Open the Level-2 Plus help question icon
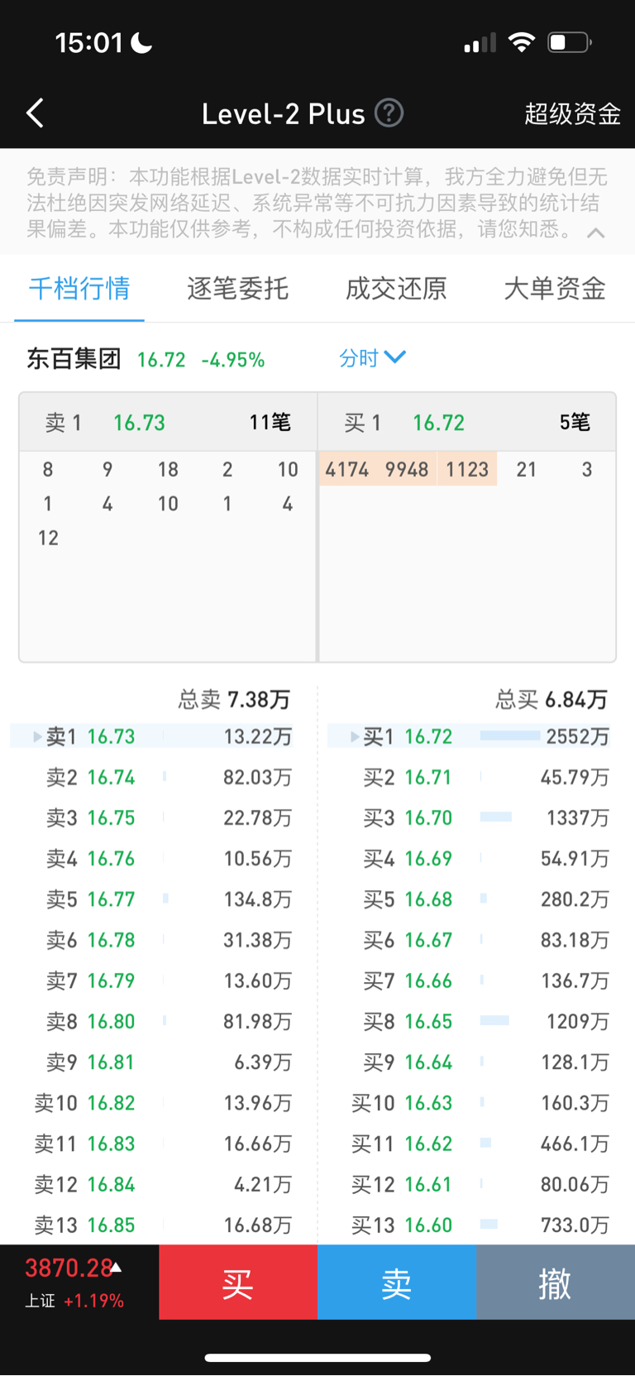Image resolution: width=635 pixels, height=1376 pixels. coord(389,113)
